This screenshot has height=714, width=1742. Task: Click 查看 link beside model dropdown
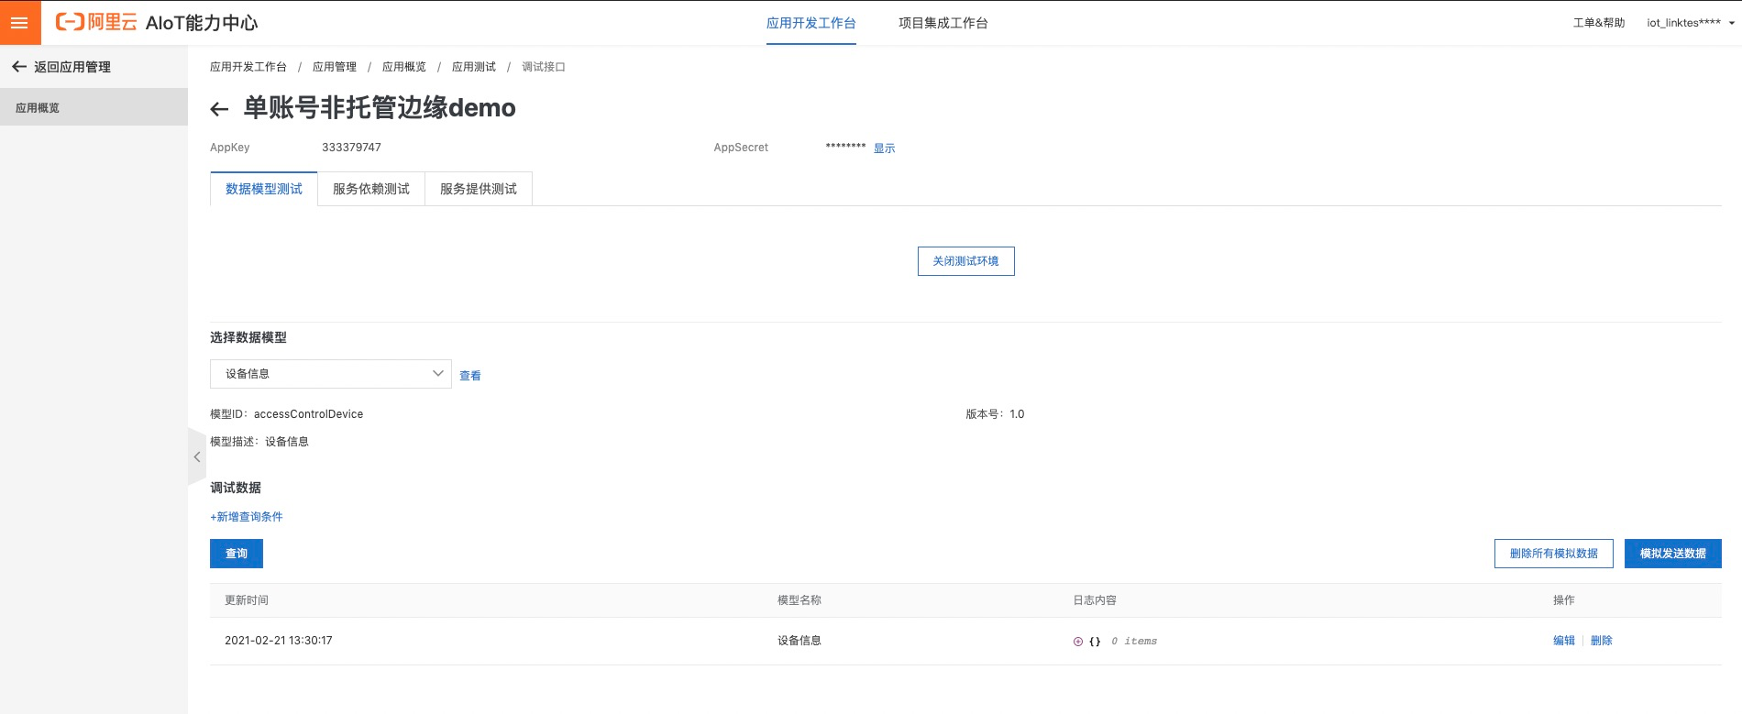470,376
